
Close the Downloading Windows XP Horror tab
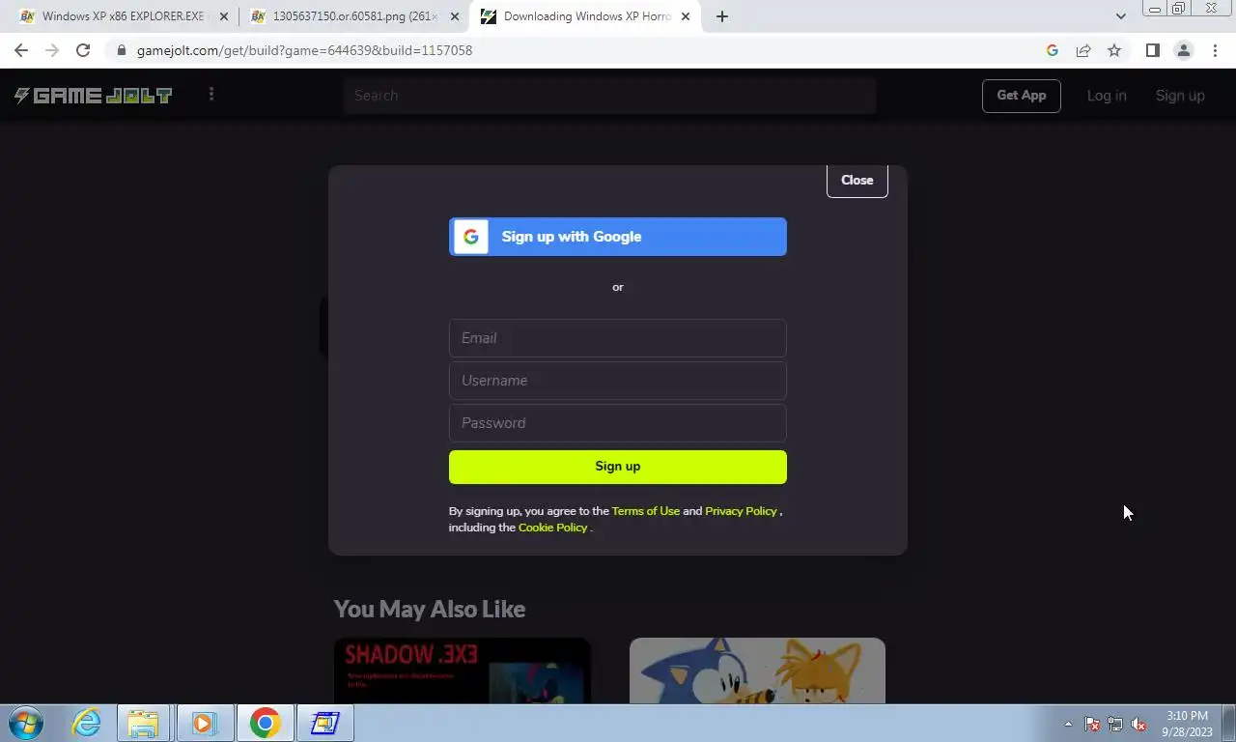coord(686,16)
